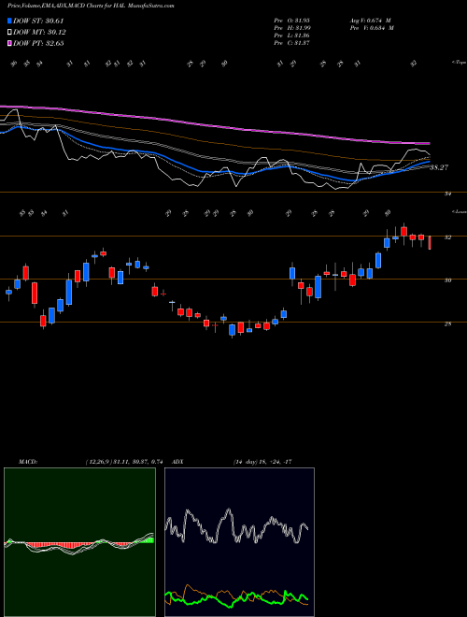Click the Pre L: 31.36 value
The height and width of the screenshot is (617, 467).
point(292,35)
